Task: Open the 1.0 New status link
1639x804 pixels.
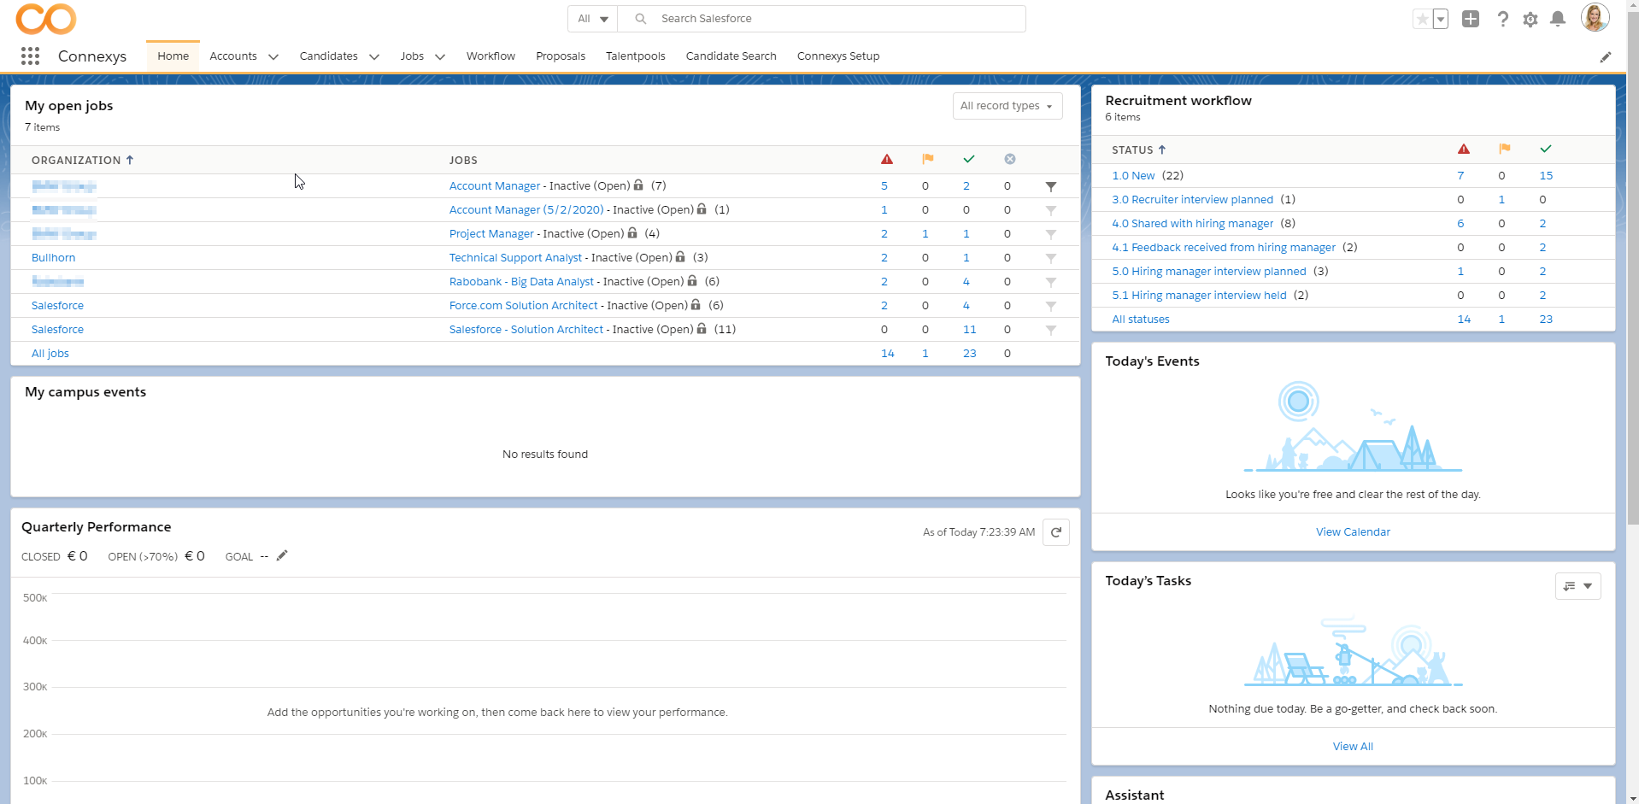Action: tap(1133, 176)
